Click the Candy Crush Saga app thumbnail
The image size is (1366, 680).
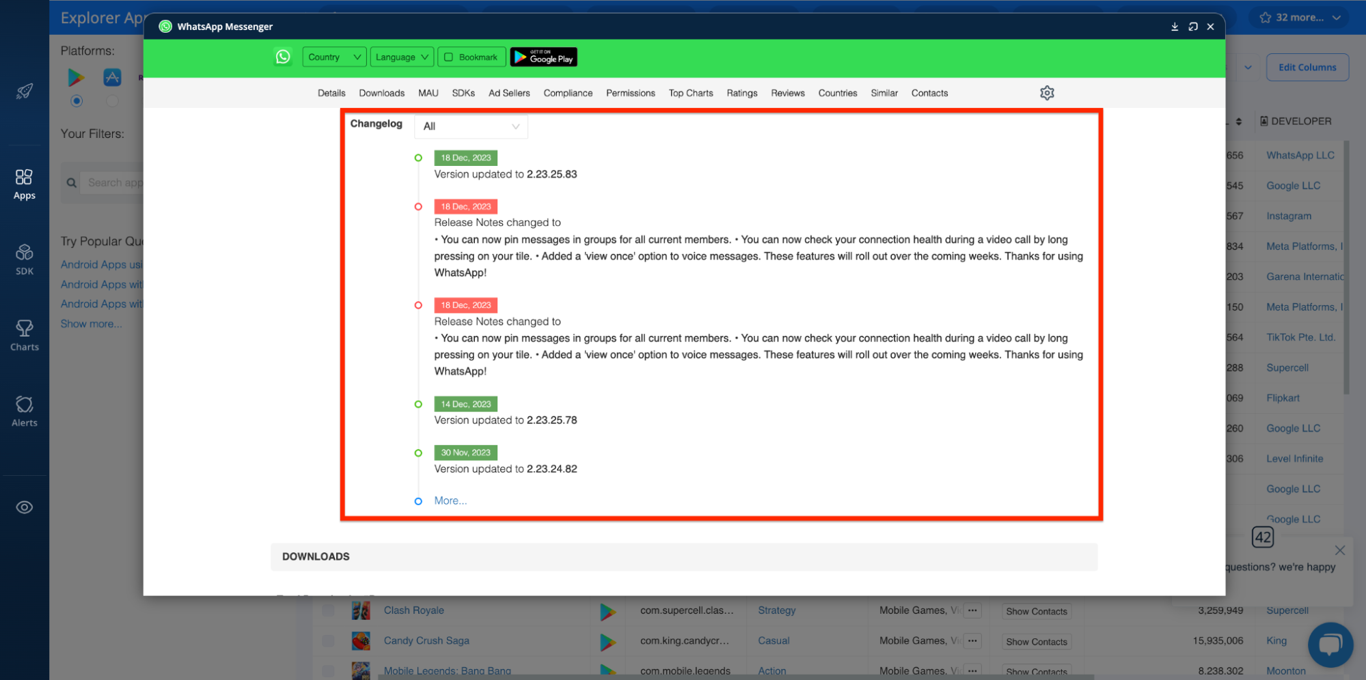(361, 641)
